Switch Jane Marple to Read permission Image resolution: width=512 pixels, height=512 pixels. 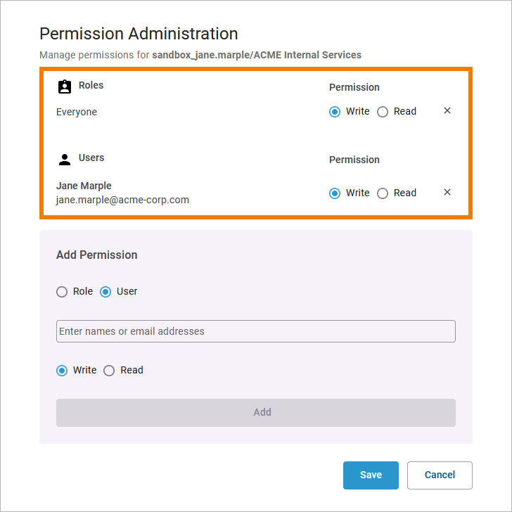[383, 193]
